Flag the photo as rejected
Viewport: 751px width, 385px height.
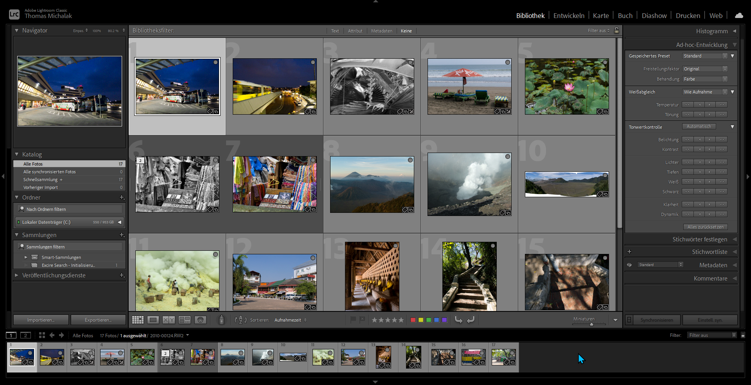click(x=362, y=320)
